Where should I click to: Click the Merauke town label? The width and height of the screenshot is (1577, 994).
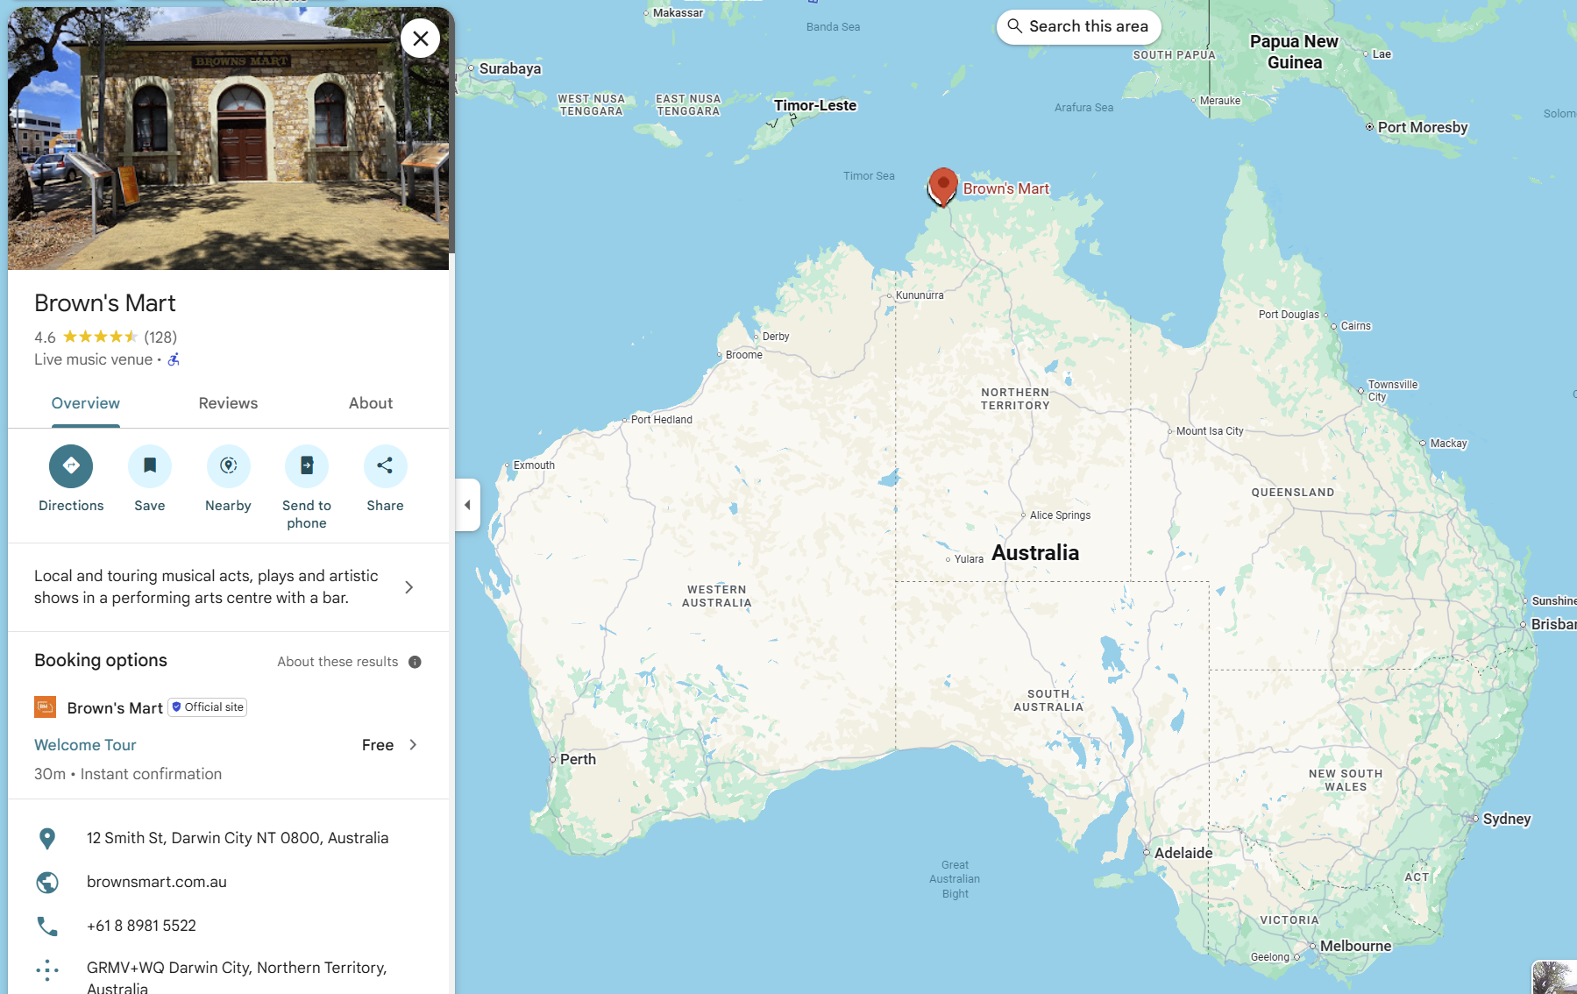click(1219, 101)
